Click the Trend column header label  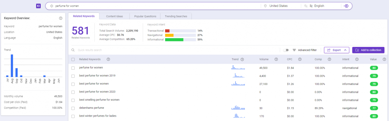(235, 59)
